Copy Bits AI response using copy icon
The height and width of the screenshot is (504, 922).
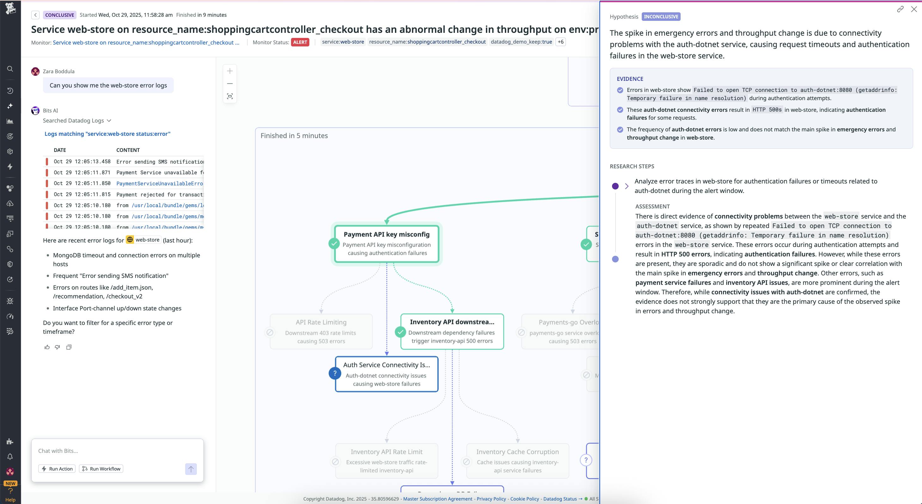coord(69,347)
